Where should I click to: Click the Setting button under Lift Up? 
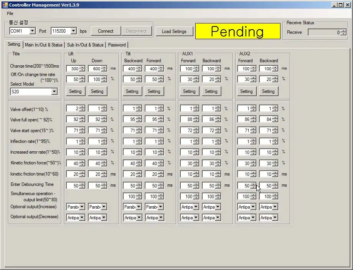(75, 91)
